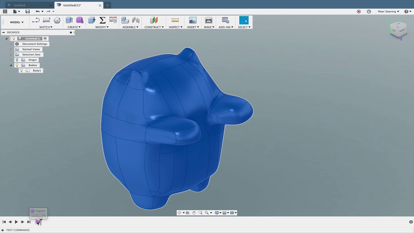Open the data panel grid icon
Screen dimensions: 414x233
[x=5, y=11]
